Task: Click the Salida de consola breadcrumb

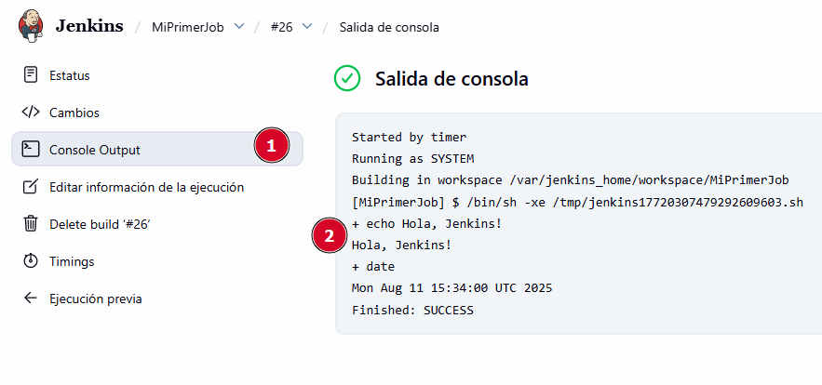Action: click(389, 27)
